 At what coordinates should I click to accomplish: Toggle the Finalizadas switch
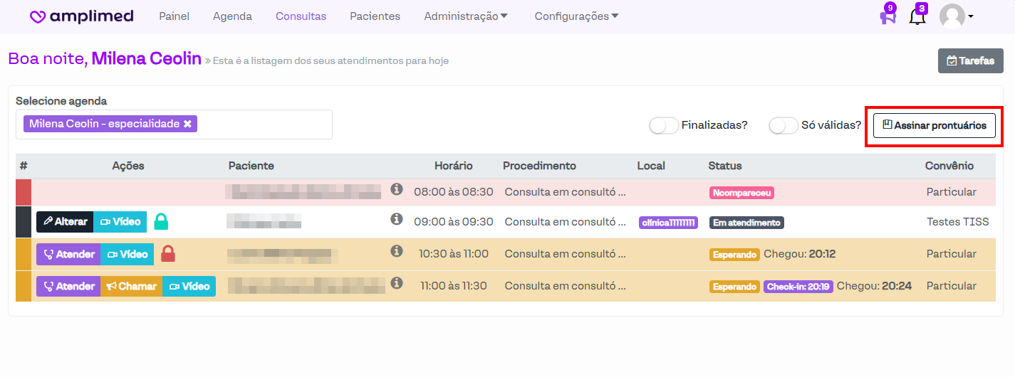(663, 125)
